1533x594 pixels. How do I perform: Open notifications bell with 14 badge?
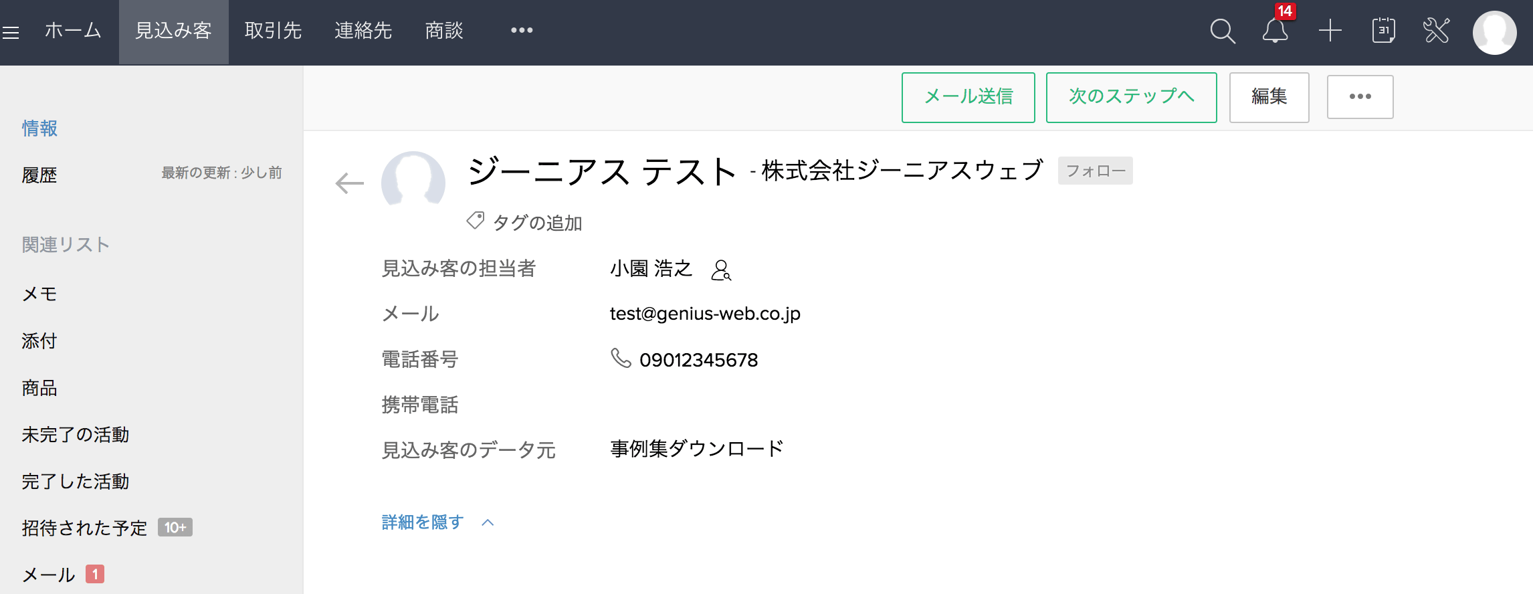[1275, 31]
